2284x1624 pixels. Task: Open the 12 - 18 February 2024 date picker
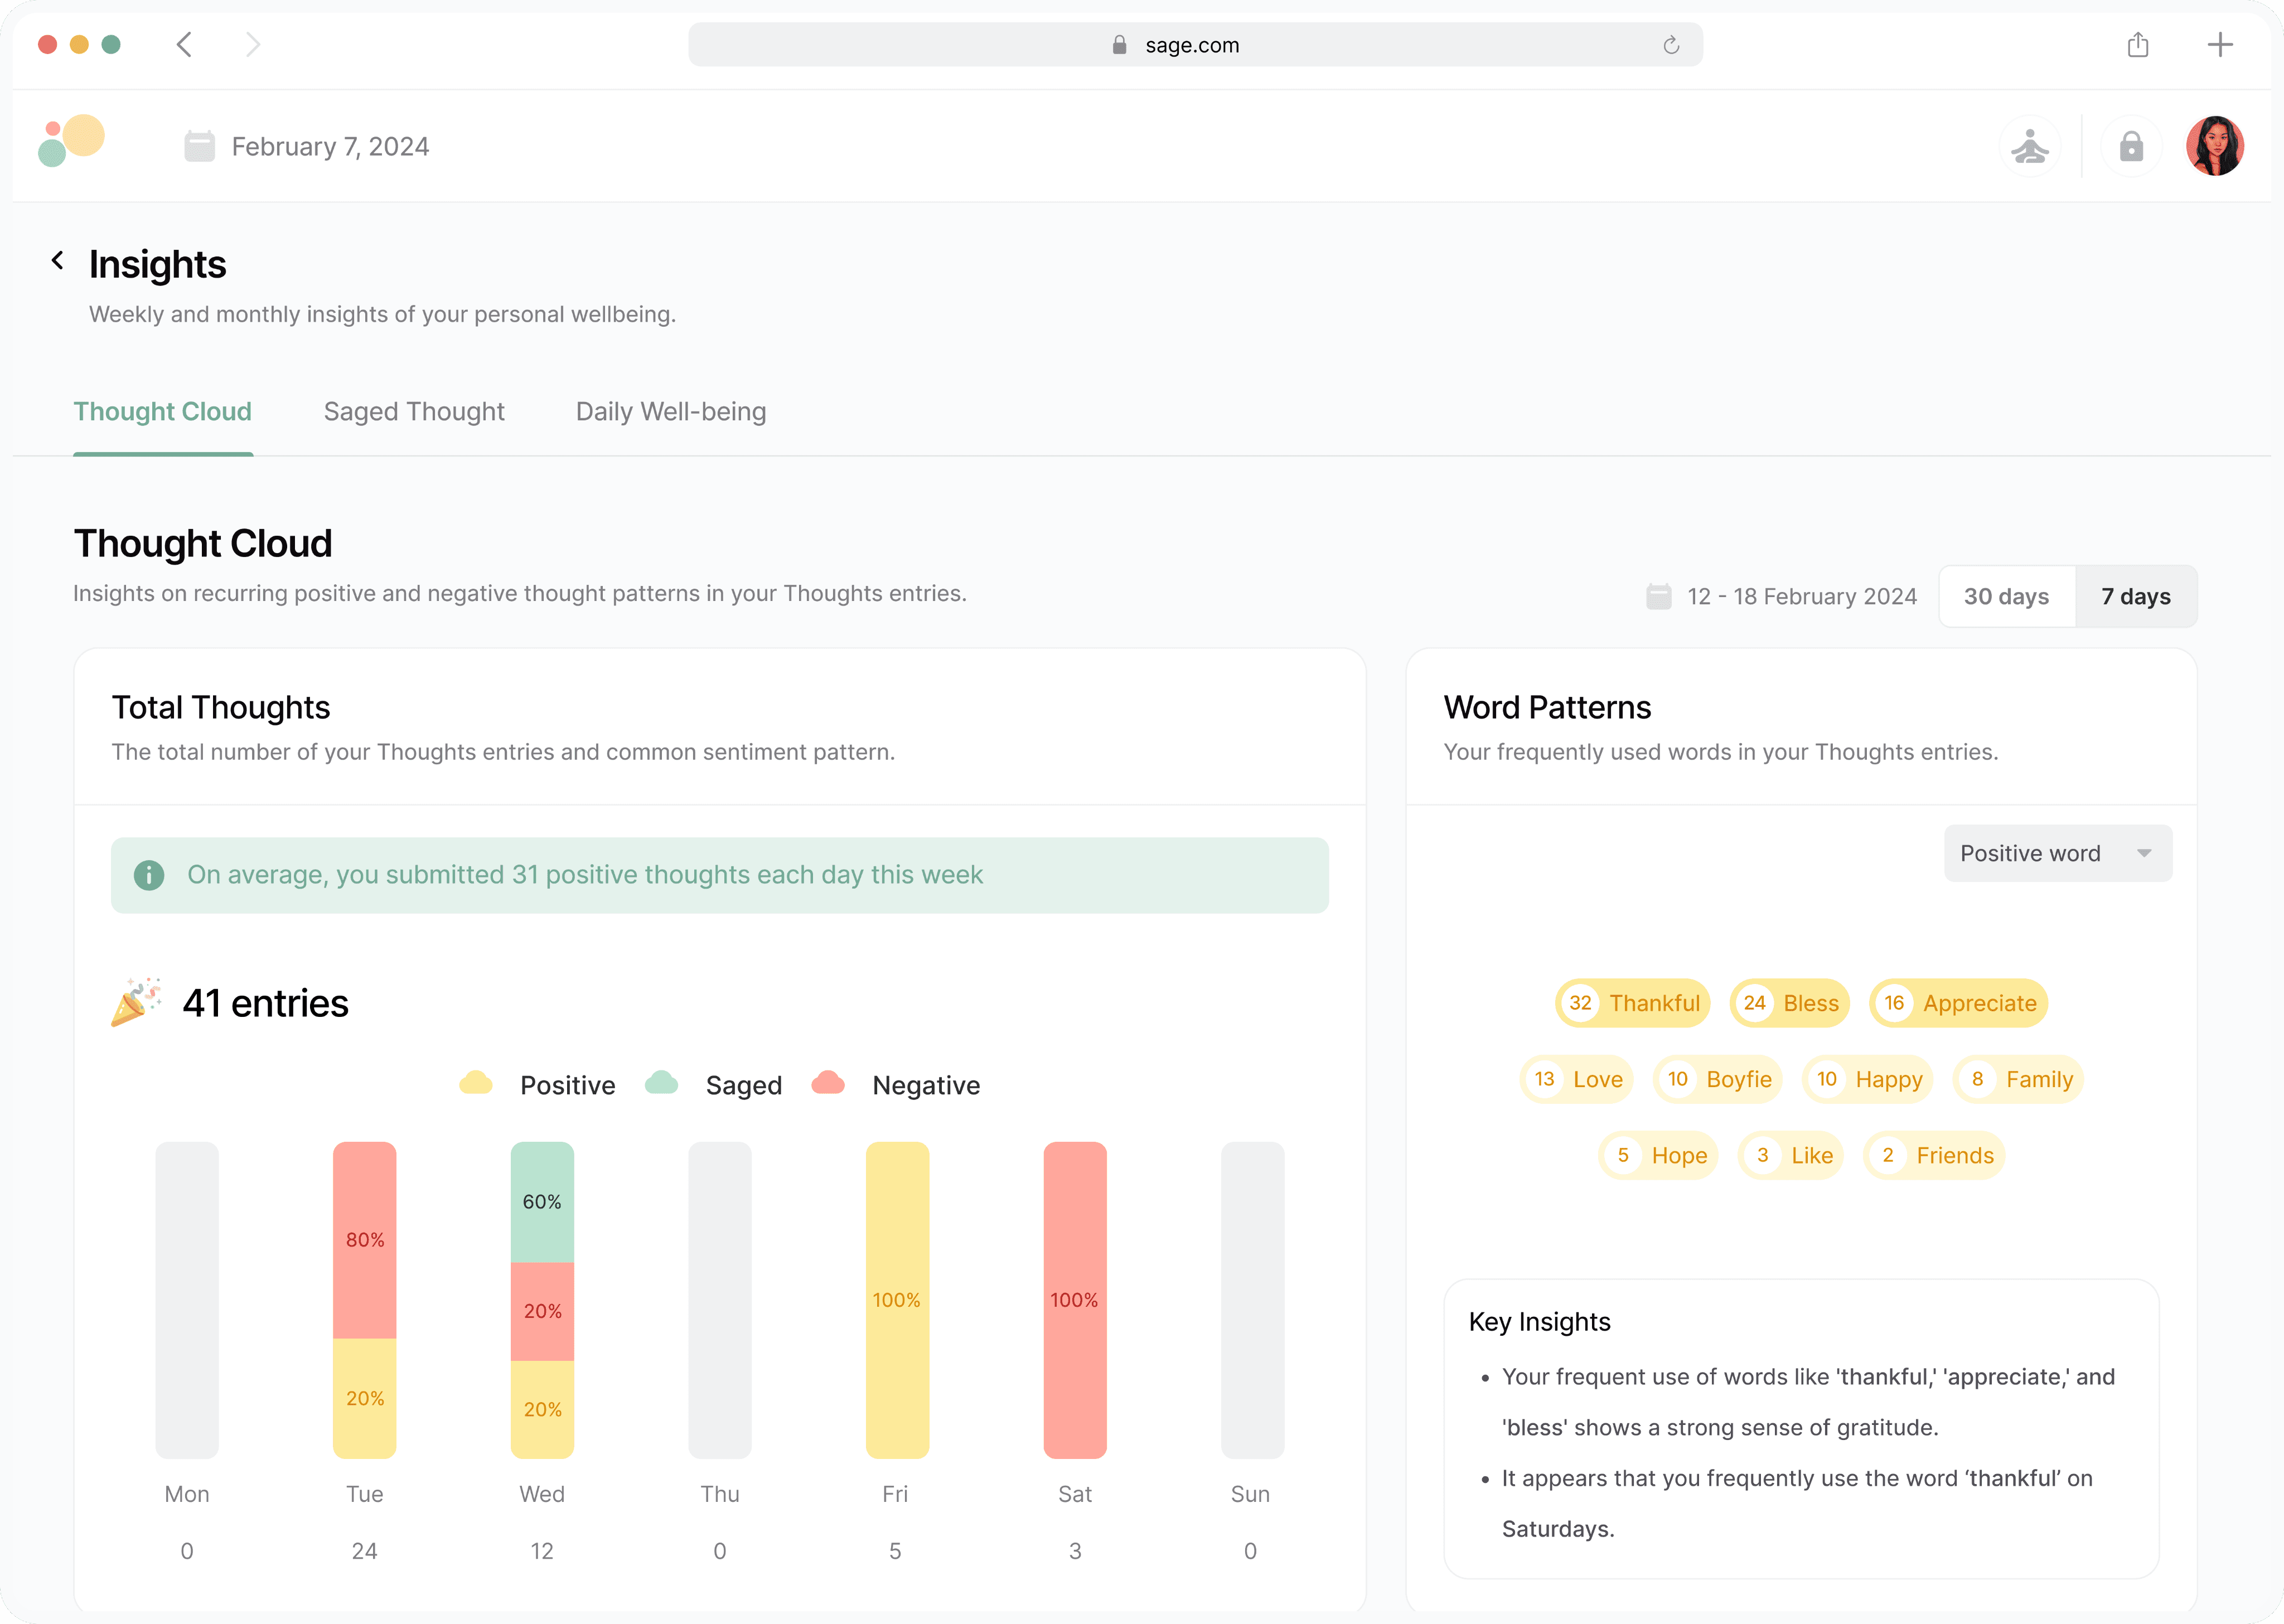(1781, 597)
